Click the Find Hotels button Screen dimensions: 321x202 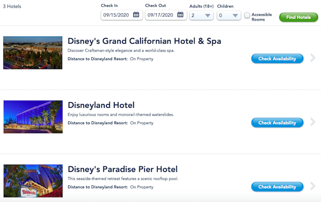pos(298,17)
